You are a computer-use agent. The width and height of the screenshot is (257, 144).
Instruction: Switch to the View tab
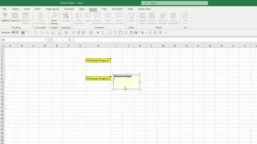tap(104, 9)
